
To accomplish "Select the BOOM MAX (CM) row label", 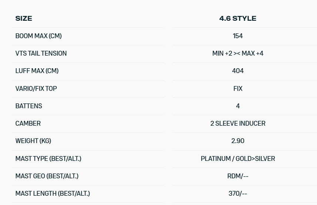I will tap(38, 36).
